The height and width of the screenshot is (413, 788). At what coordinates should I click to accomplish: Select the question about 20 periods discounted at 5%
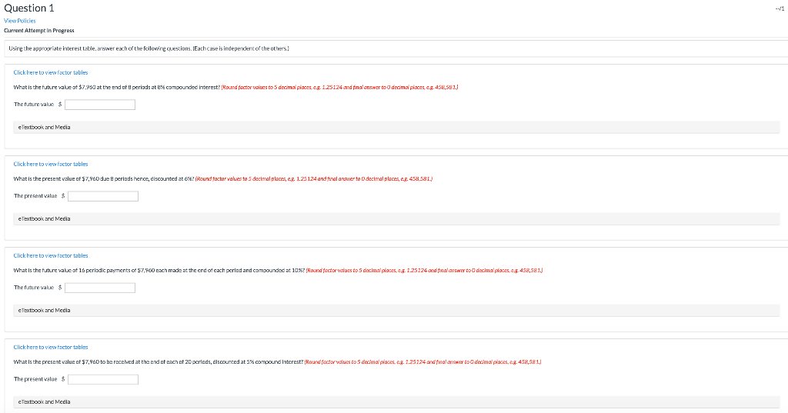pyautogui.click(x=159, y=361)
